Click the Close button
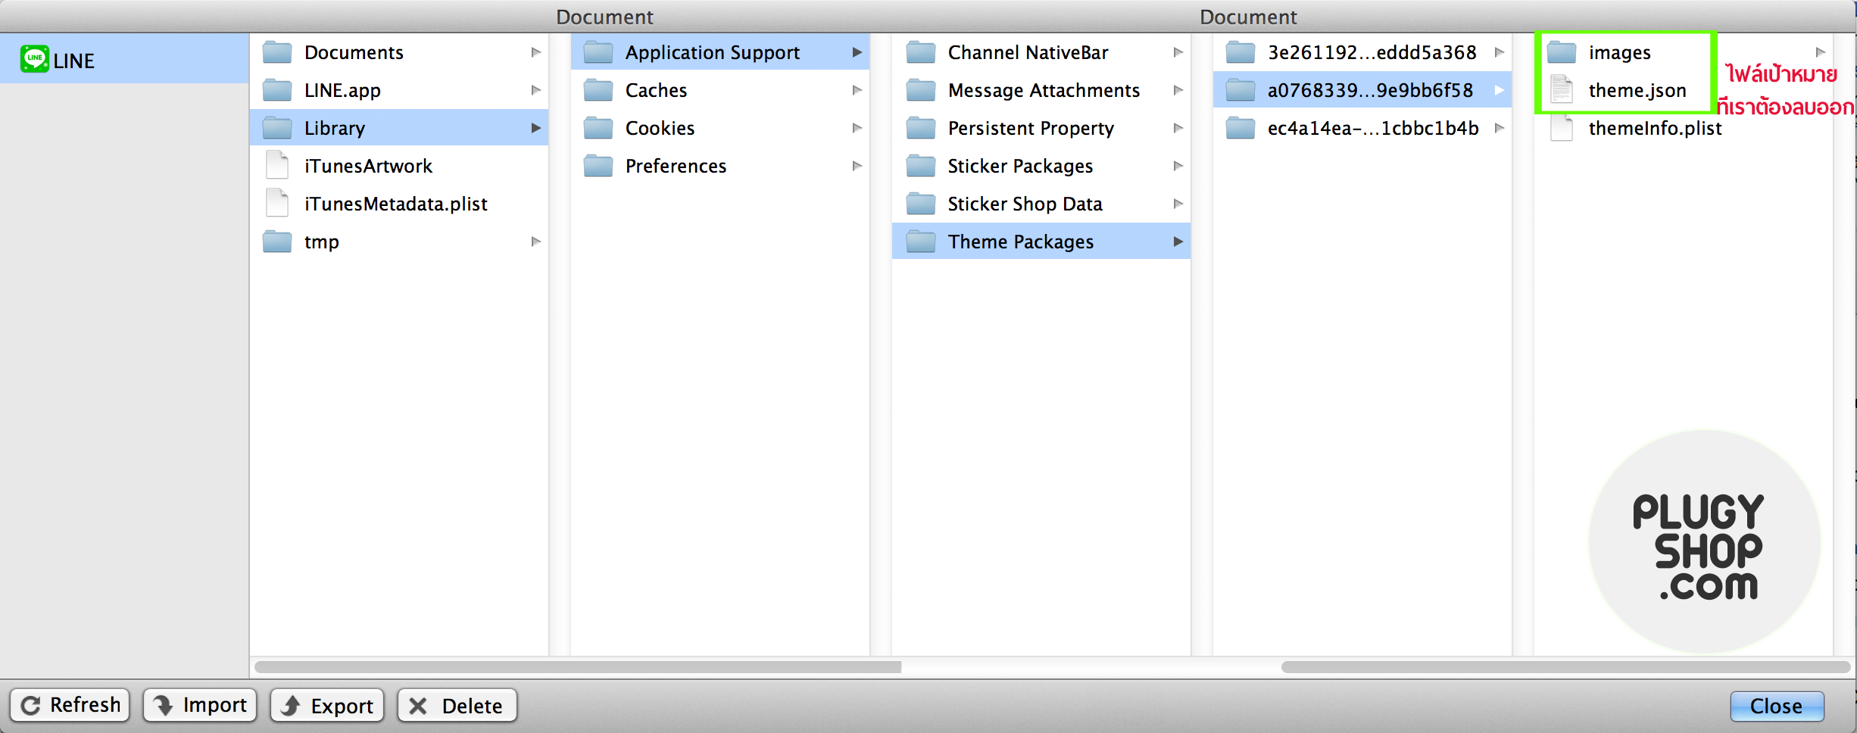 tap(1776, 706)
